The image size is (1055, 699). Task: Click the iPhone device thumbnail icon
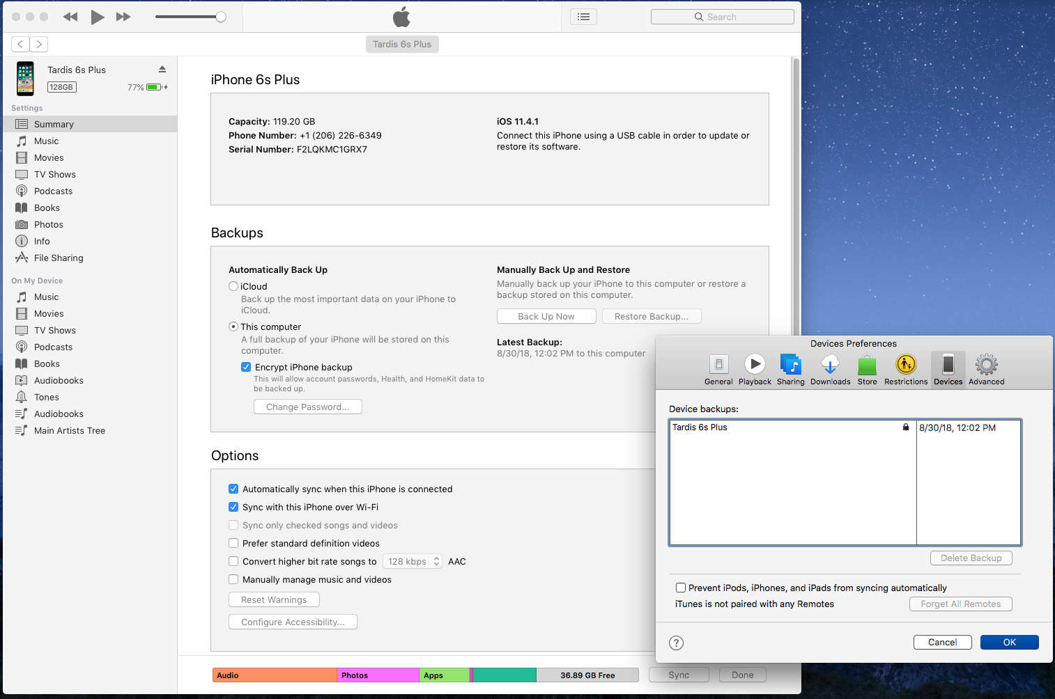[x=25, y=79]
